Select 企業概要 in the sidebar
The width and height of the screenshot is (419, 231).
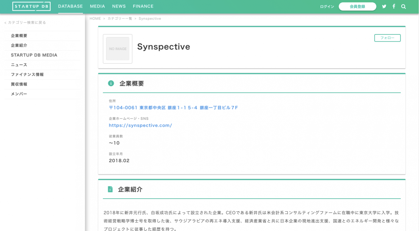point(42,36)
